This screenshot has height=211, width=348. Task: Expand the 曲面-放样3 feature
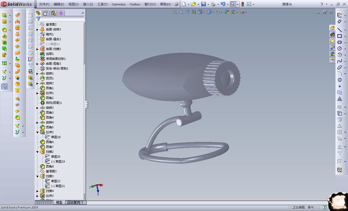coord(38,29)
